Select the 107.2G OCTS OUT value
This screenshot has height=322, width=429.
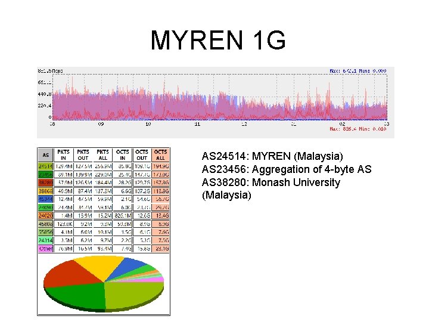pos(142,191)
